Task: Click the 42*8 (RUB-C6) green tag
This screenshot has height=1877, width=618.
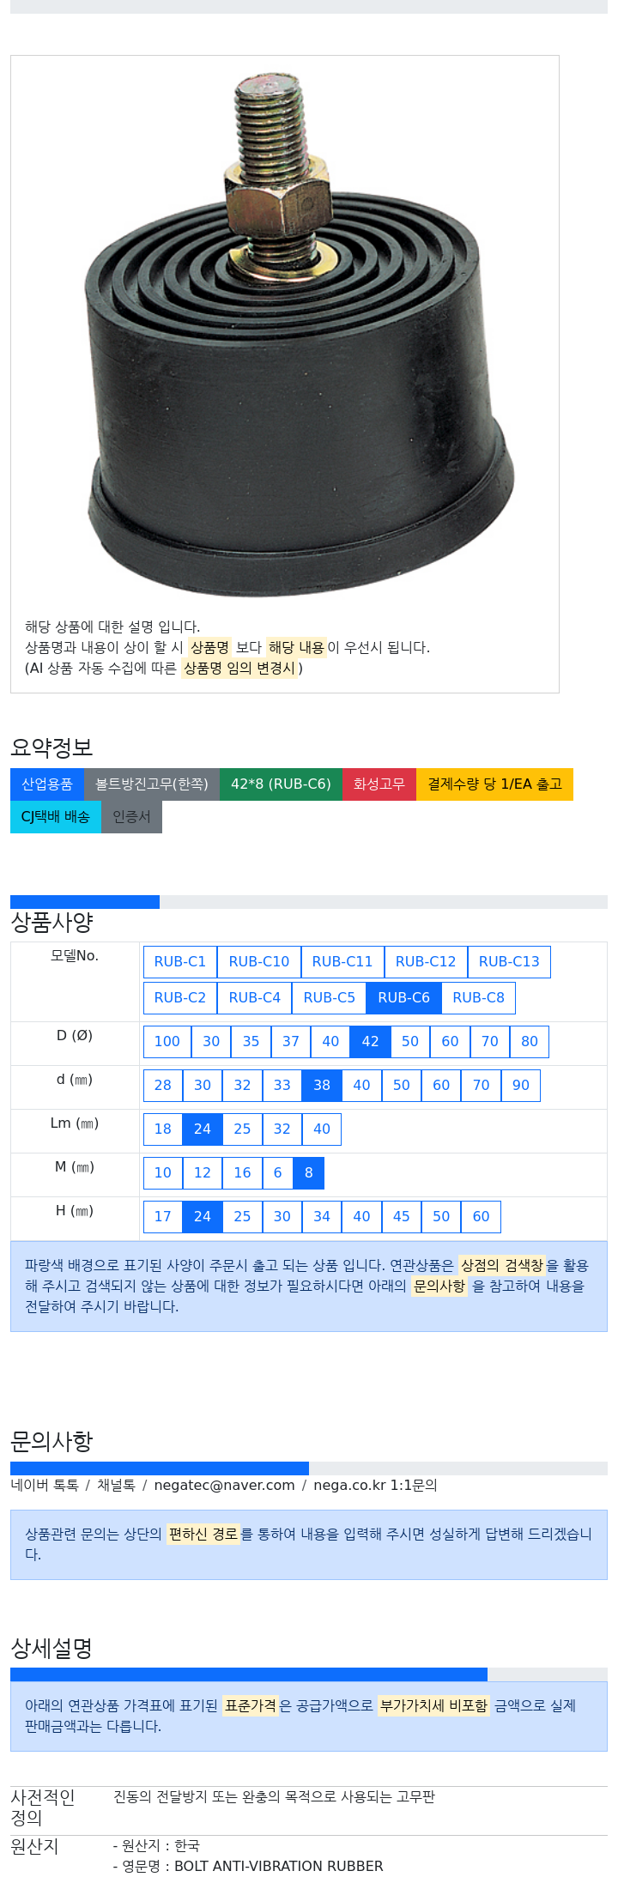Action: click(281, 784)
